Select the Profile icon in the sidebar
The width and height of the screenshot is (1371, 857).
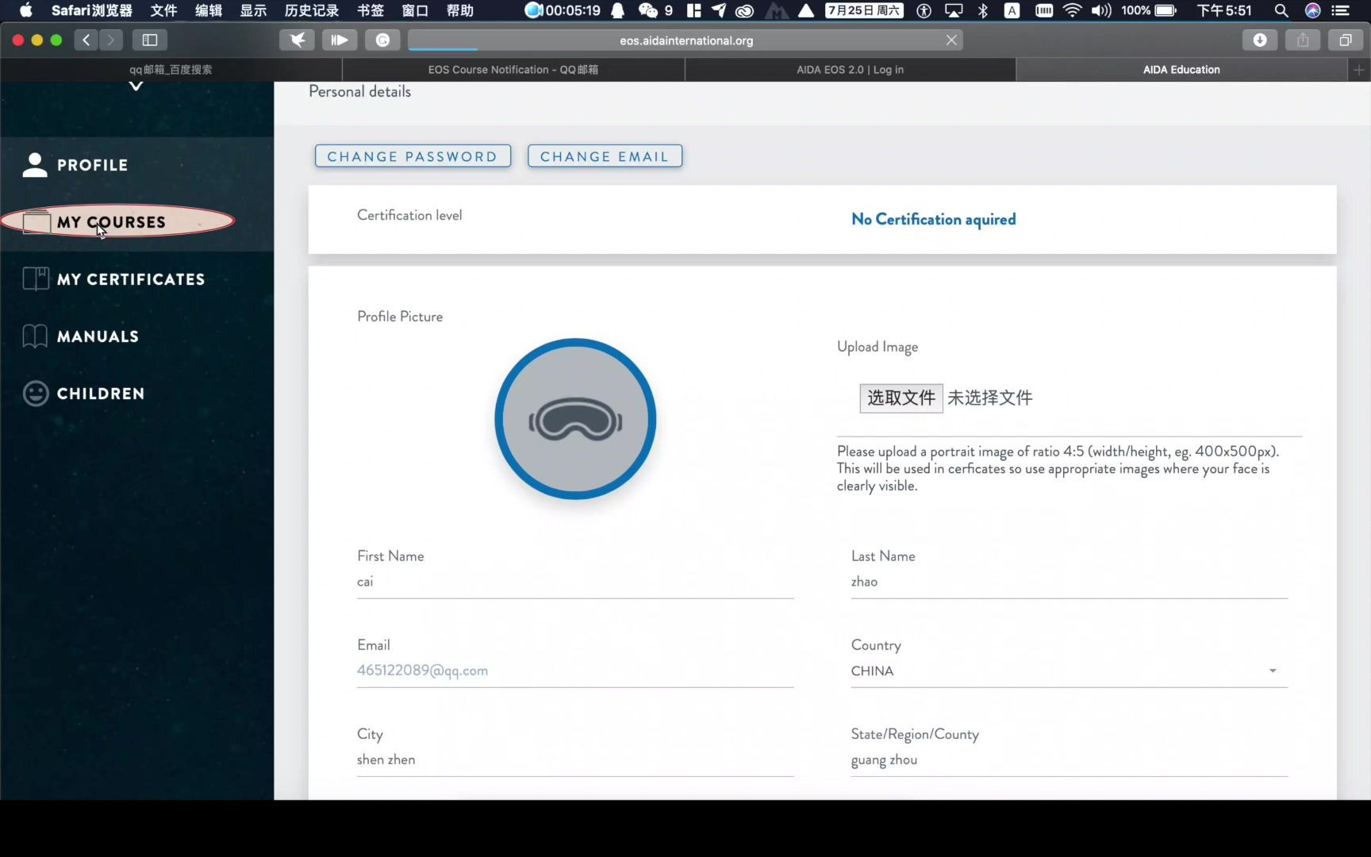pyautogui.click(x=34, y=164)
